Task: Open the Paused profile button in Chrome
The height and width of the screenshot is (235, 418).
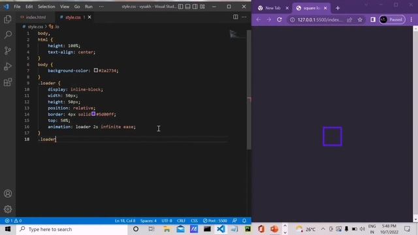Action: click(392, 20)
